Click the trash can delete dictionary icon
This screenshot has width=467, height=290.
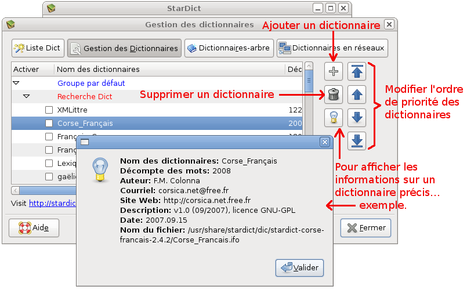point(333,95)
